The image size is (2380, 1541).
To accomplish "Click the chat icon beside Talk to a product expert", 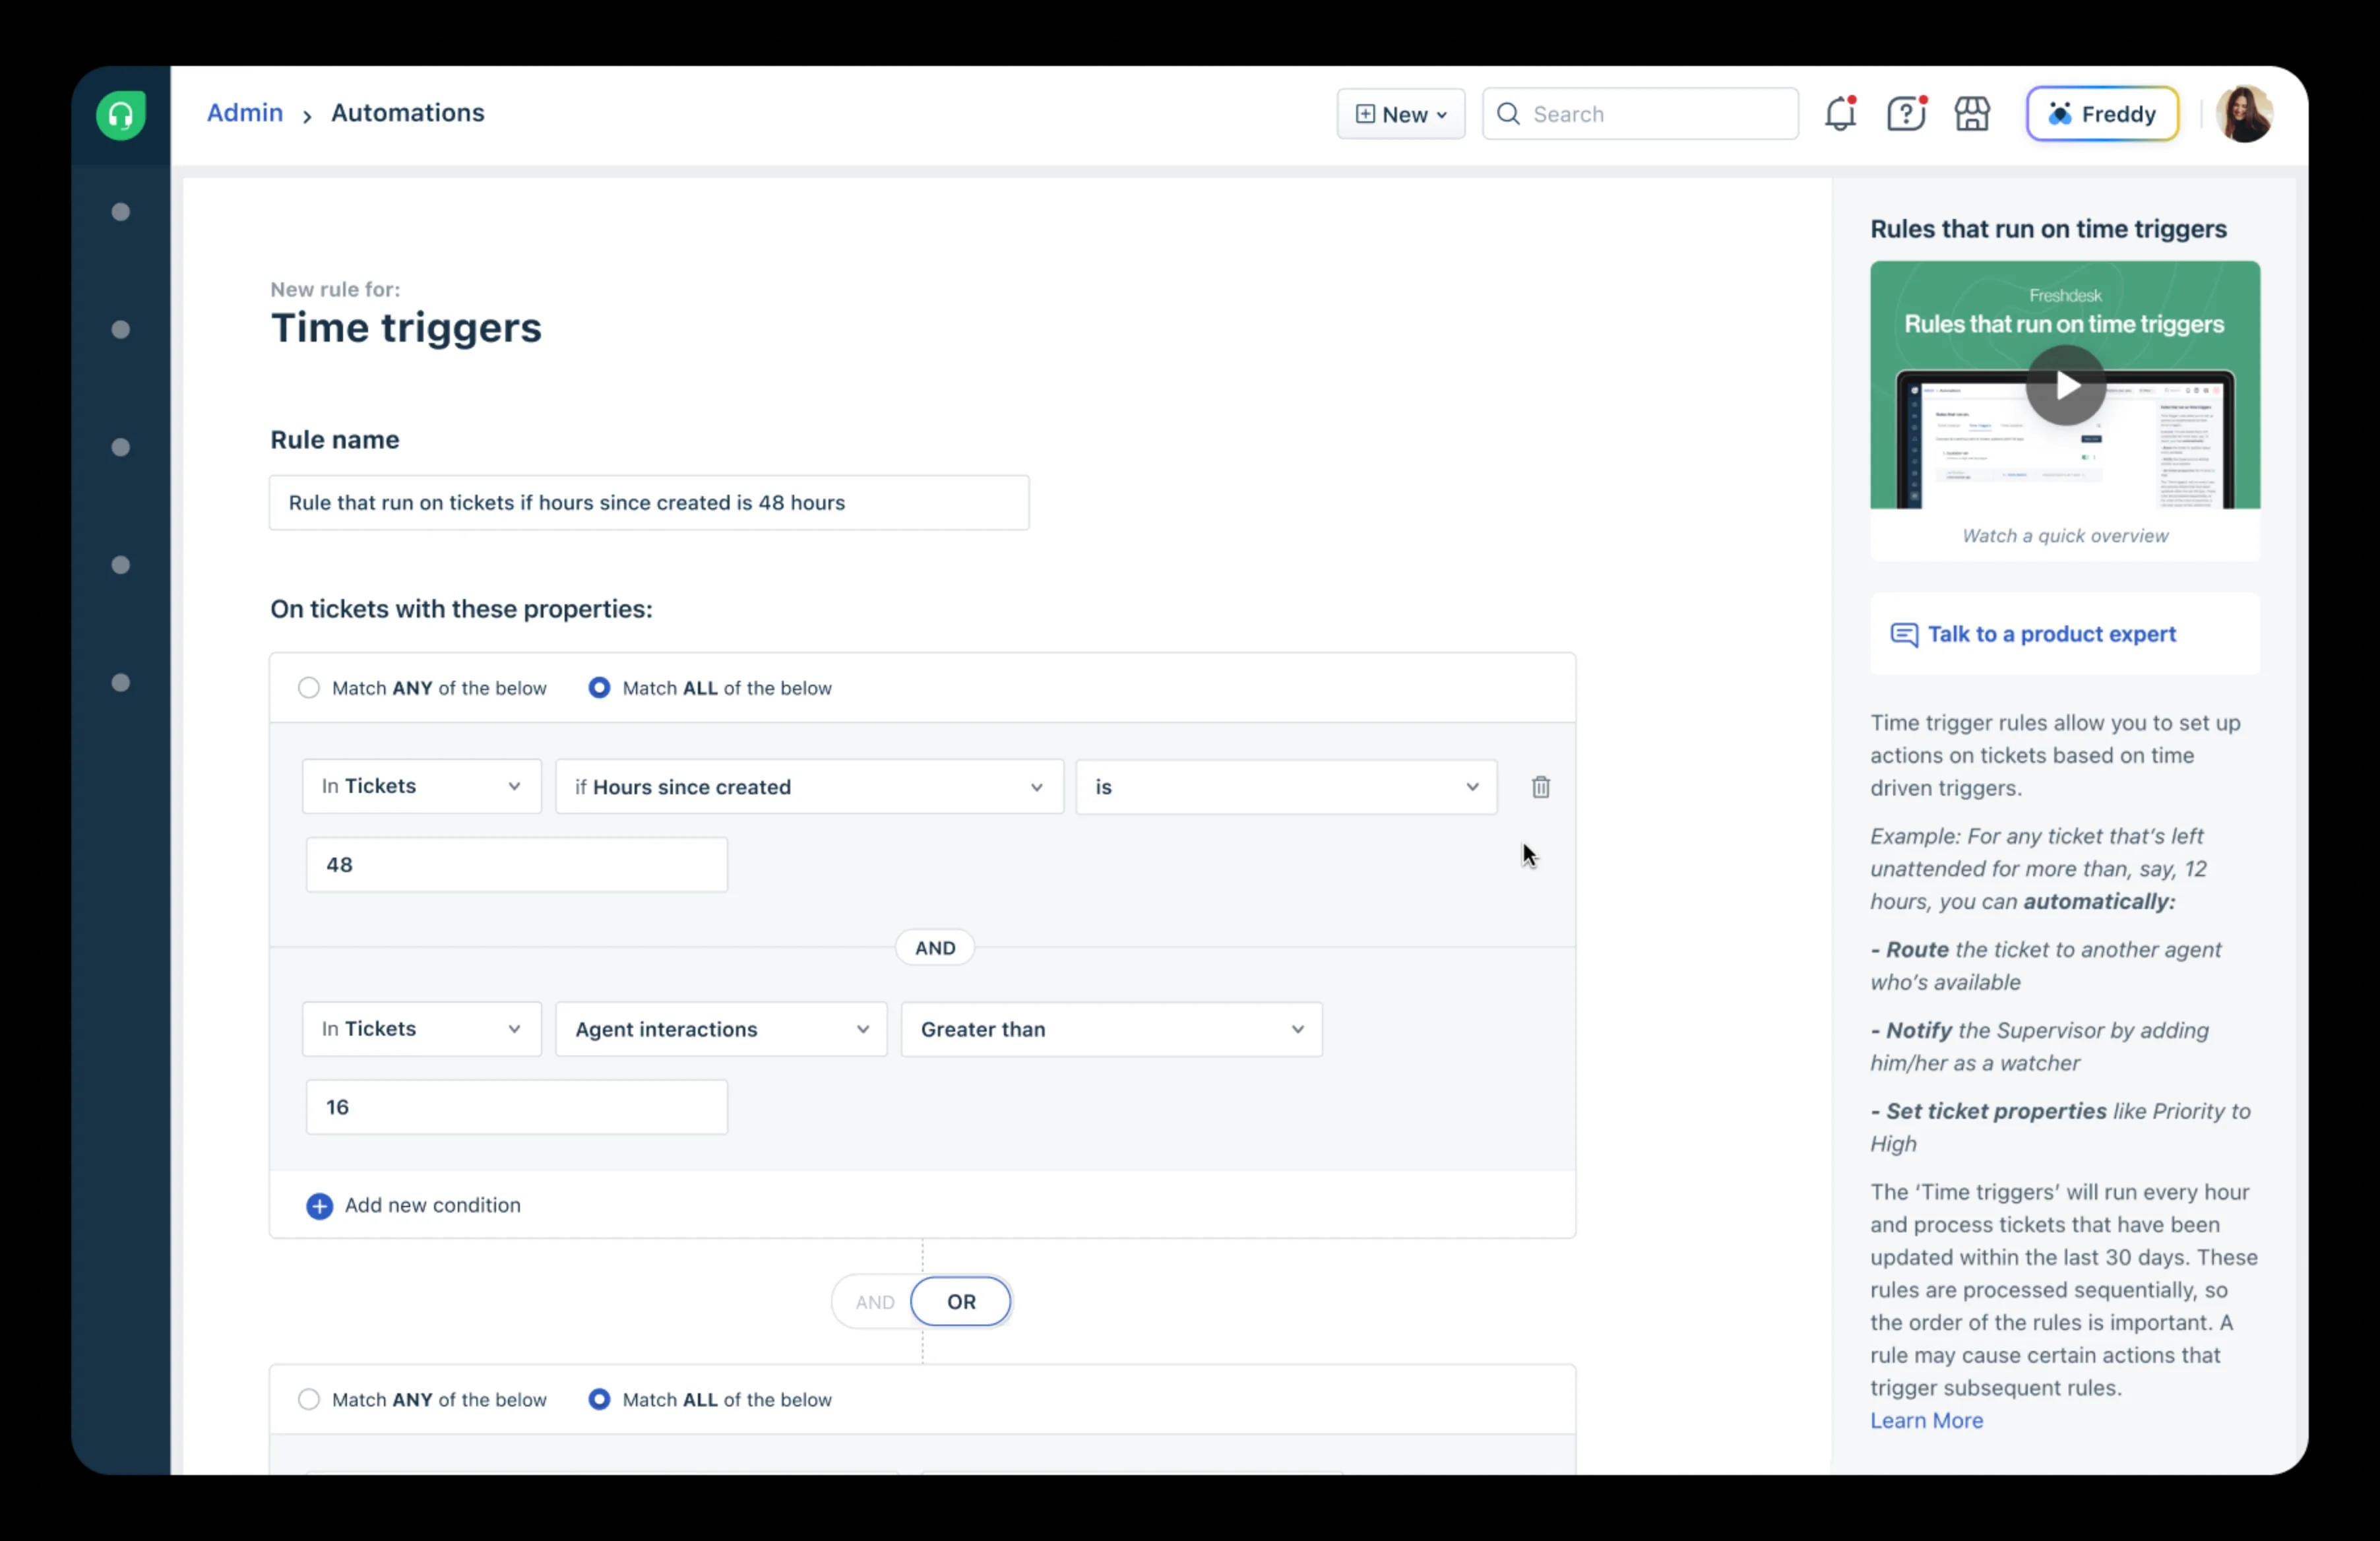I will [x=1904, y=635].
